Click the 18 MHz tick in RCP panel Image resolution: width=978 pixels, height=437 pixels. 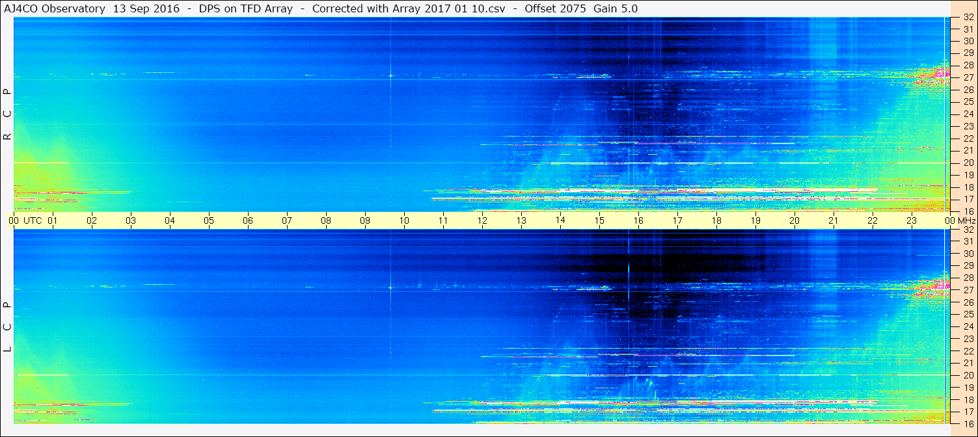pyautogui.click(x=968, y=187)
